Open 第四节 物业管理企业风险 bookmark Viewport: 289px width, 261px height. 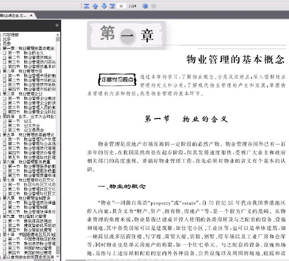click(x=32, y=112)
